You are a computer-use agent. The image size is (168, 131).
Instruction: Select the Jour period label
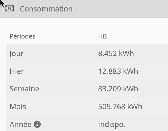pyautogui.click(x=16, y=54)
